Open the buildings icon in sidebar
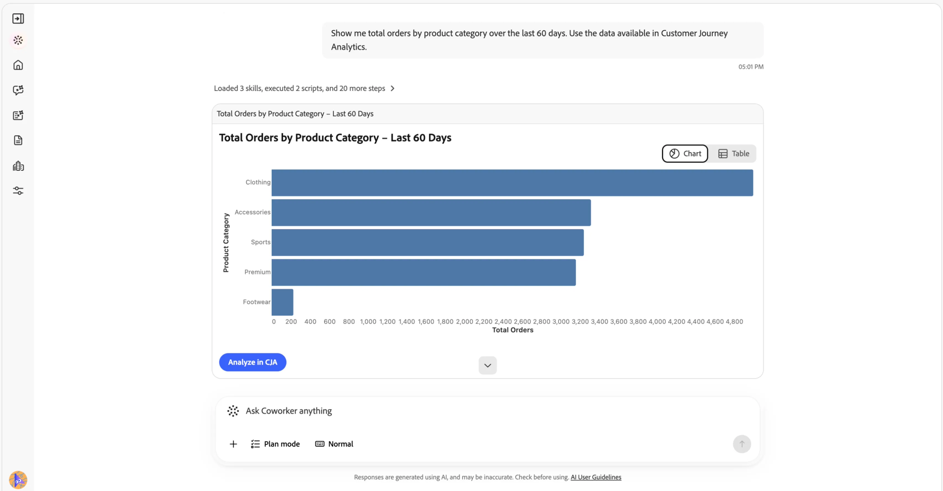 click(18, 166)
